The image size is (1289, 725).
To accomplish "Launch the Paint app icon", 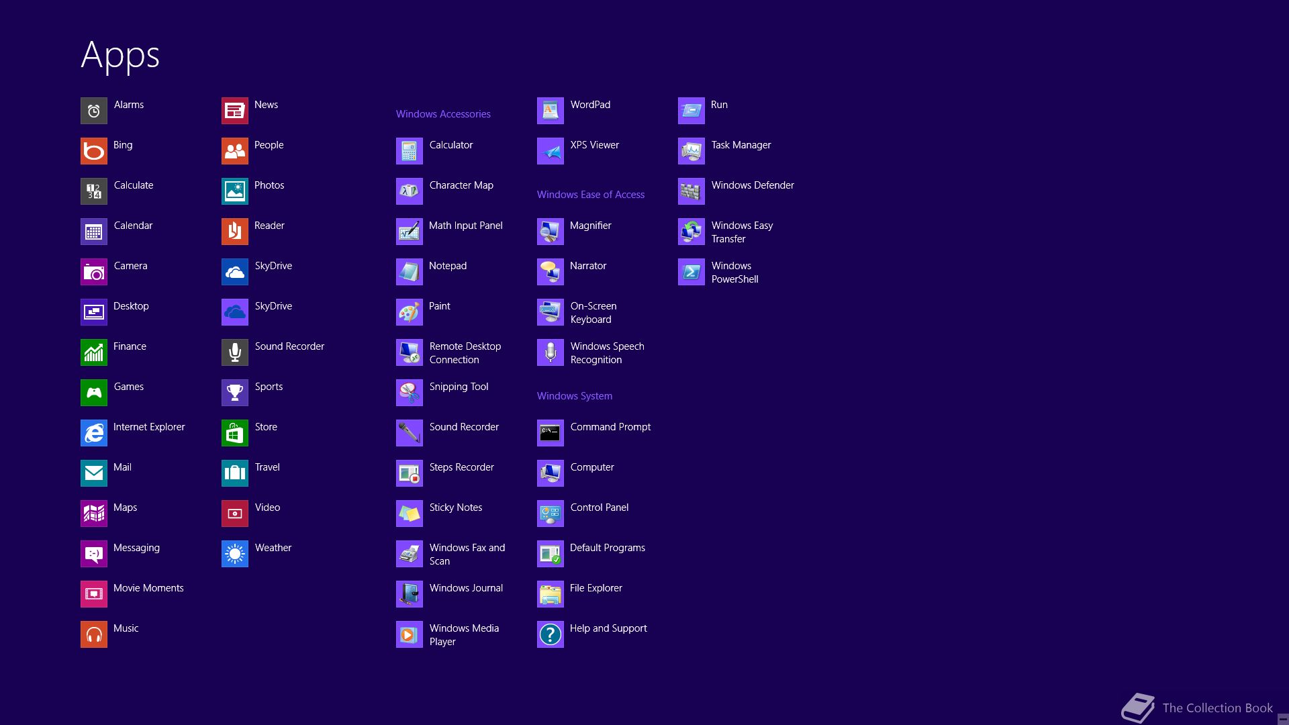I will pos(410,312).
